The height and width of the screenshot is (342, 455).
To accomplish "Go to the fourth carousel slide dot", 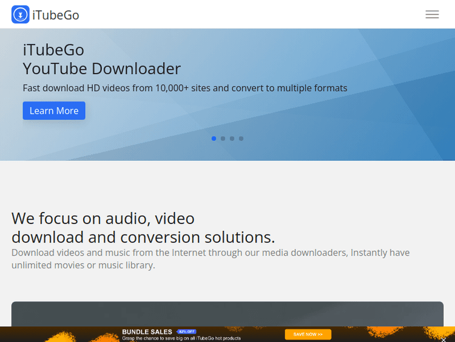I will (241, 139).
